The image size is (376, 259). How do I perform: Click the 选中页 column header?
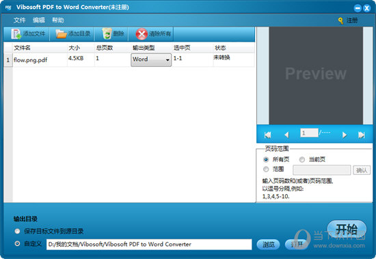click(193, 48)
